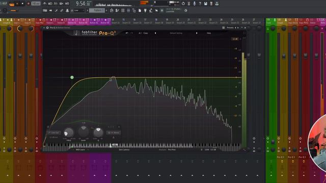Viewport: 326px width, 183px height.
Task: Click the save project floppy icon
Action: [205, 4]
